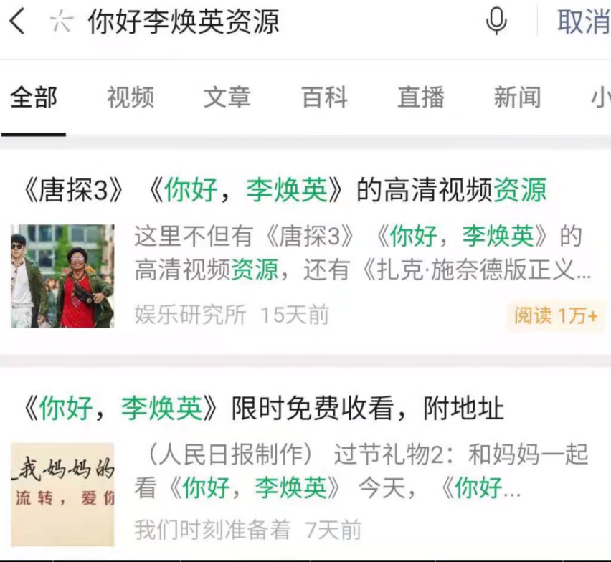The width and height of the screenshot is (611, 562).
Task: Activate the microphone voice search icon
Action: 496,22
